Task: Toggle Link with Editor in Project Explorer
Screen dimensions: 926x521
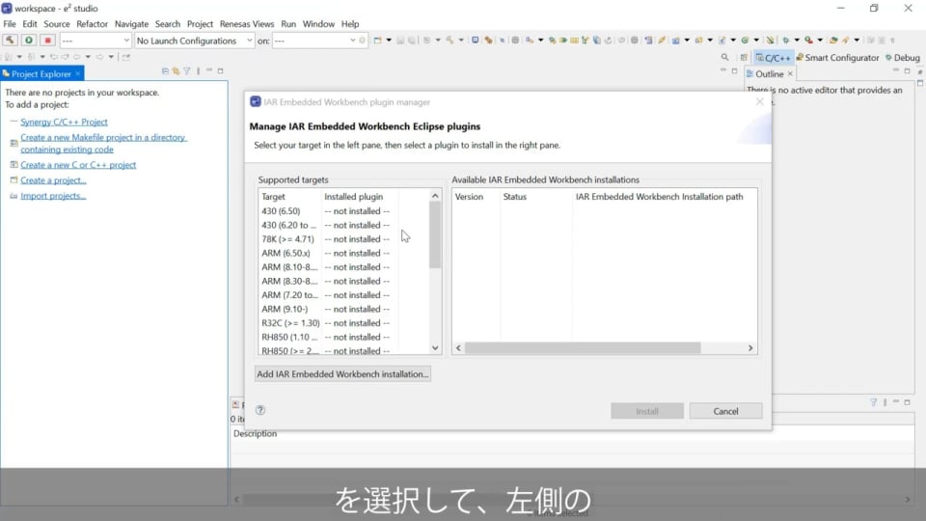Action: (176, 70)
